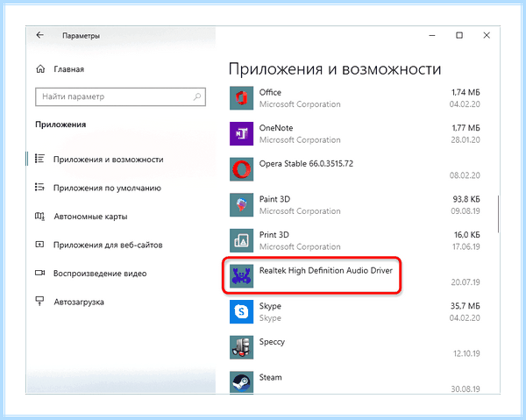
Task: Click Realtek install date 20.07.19
Action: 466,282
